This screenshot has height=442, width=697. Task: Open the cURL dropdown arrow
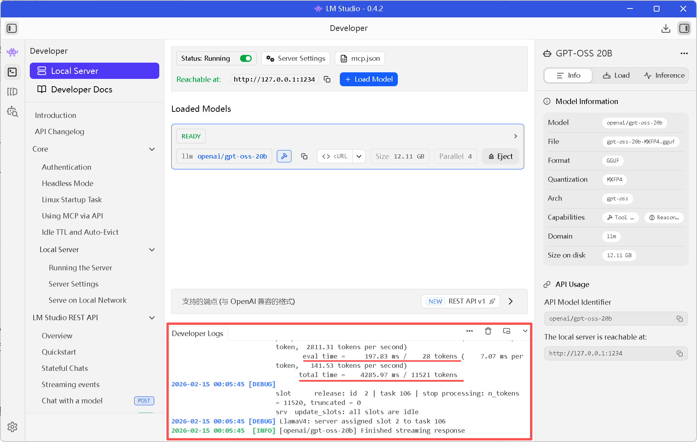[x=359, y=156]
